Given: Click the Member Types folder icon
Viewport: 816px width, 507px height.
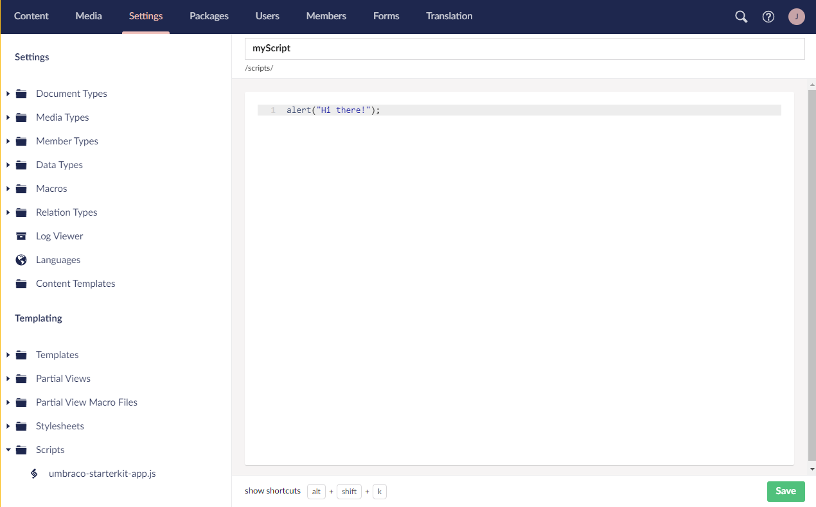Looking at the screenshot, I should click(x=21, y=141).
